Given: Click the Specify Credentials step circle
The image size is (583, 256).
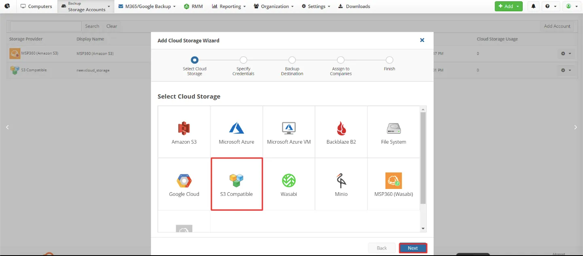Looking at the screenshot, I should (x=243, y=60).
